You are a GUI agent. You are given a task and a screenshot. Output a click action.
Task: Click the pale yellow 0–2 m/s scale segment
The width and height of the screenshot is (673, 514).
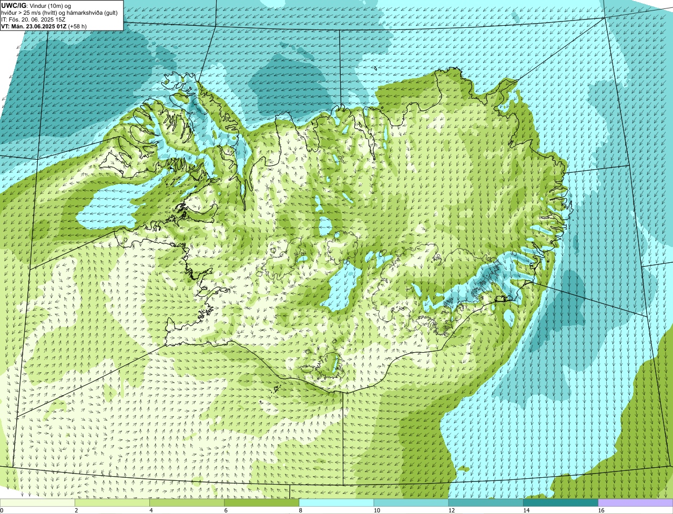click(x=37, y=502)
